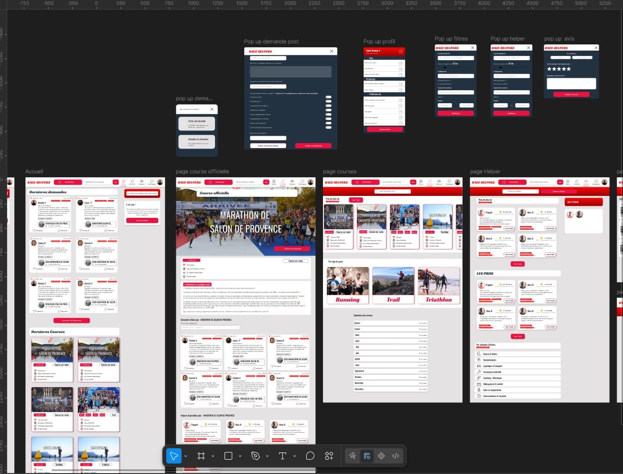Select the Accueil frame label
Viewport: 623px width, 474px height.
pos(34,172)
